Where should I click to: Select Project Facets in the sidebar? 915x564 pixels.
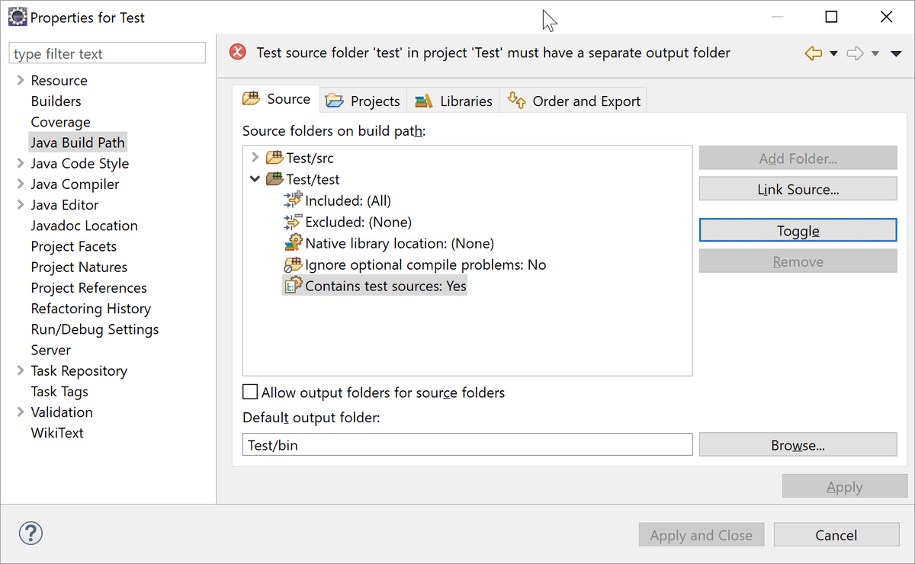point(74,246)
